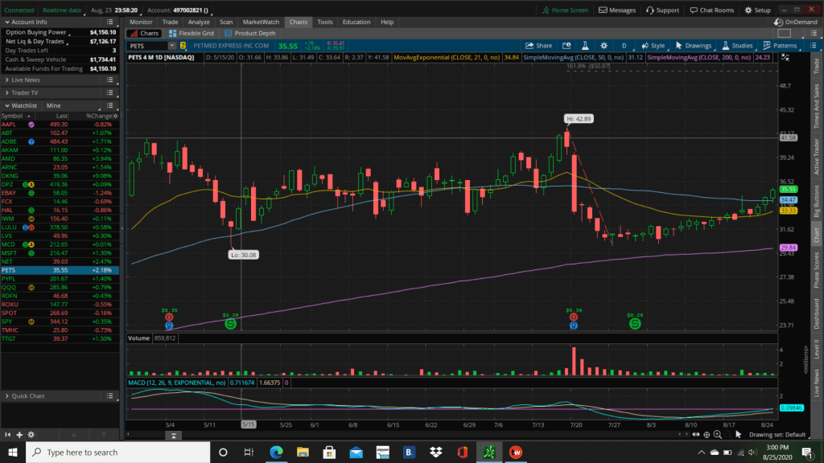Switch to the MarketWatch tab
This screenshot has width=824, height=463.
tap(261, 22)
